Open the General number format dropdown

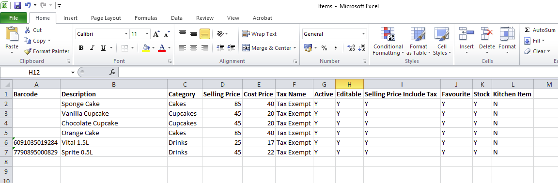click(364, 34)
